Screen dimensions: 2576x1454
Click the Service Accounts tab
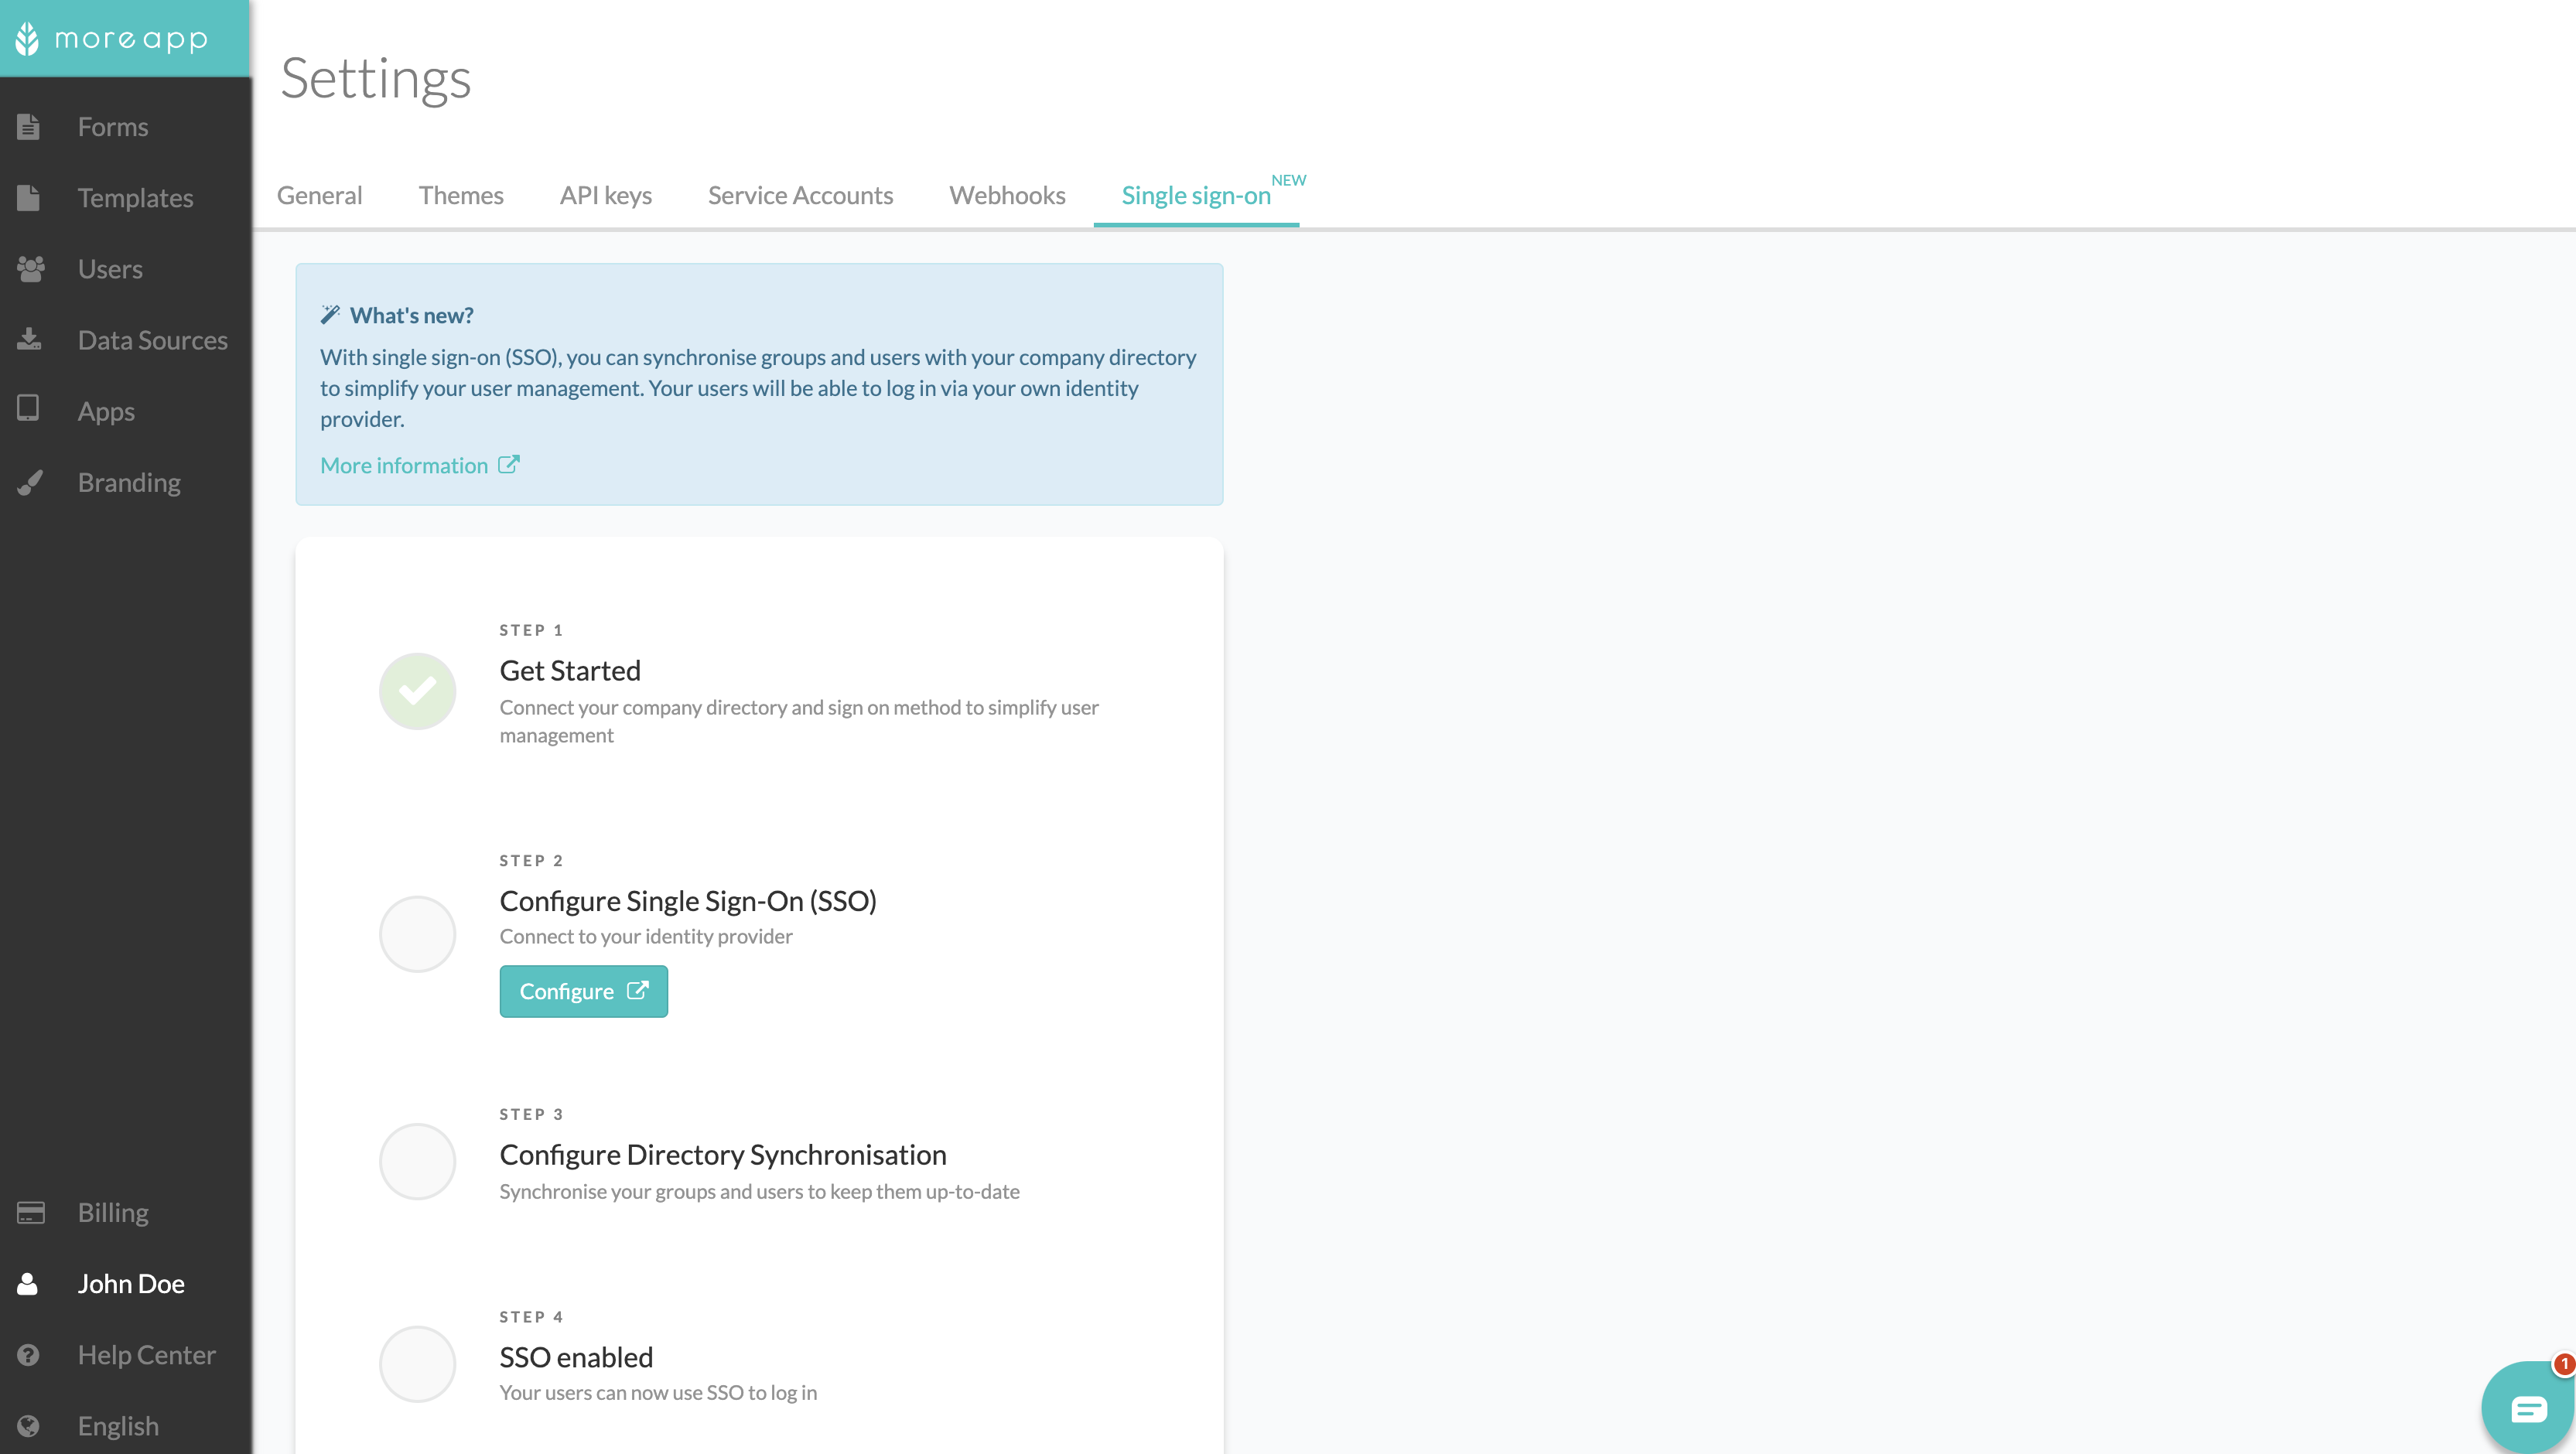pyautogui.click(x=800, y=195)
